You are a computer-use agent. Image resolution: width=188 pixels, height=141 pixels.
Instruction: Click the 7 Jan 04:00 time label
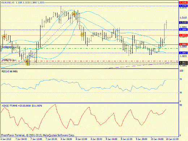pyautogui.click(x=21, y=139)
